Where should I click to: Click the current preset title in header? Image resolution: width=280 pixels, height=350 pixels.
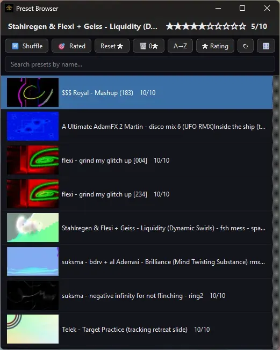[x=83, y=26]
